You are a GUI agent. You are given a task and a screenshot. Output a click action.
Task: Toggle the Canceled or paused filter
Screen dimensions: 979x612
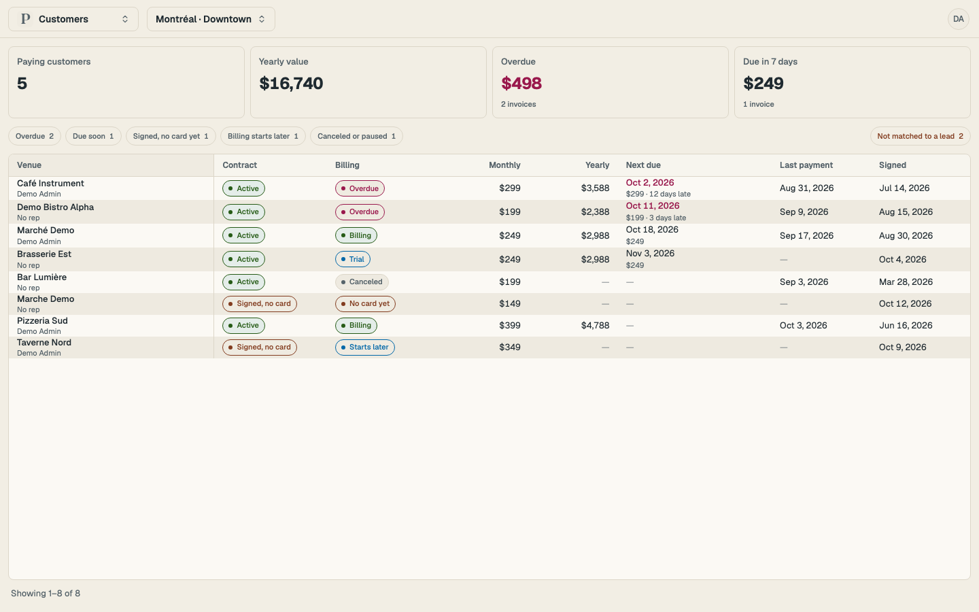(356, 136)
